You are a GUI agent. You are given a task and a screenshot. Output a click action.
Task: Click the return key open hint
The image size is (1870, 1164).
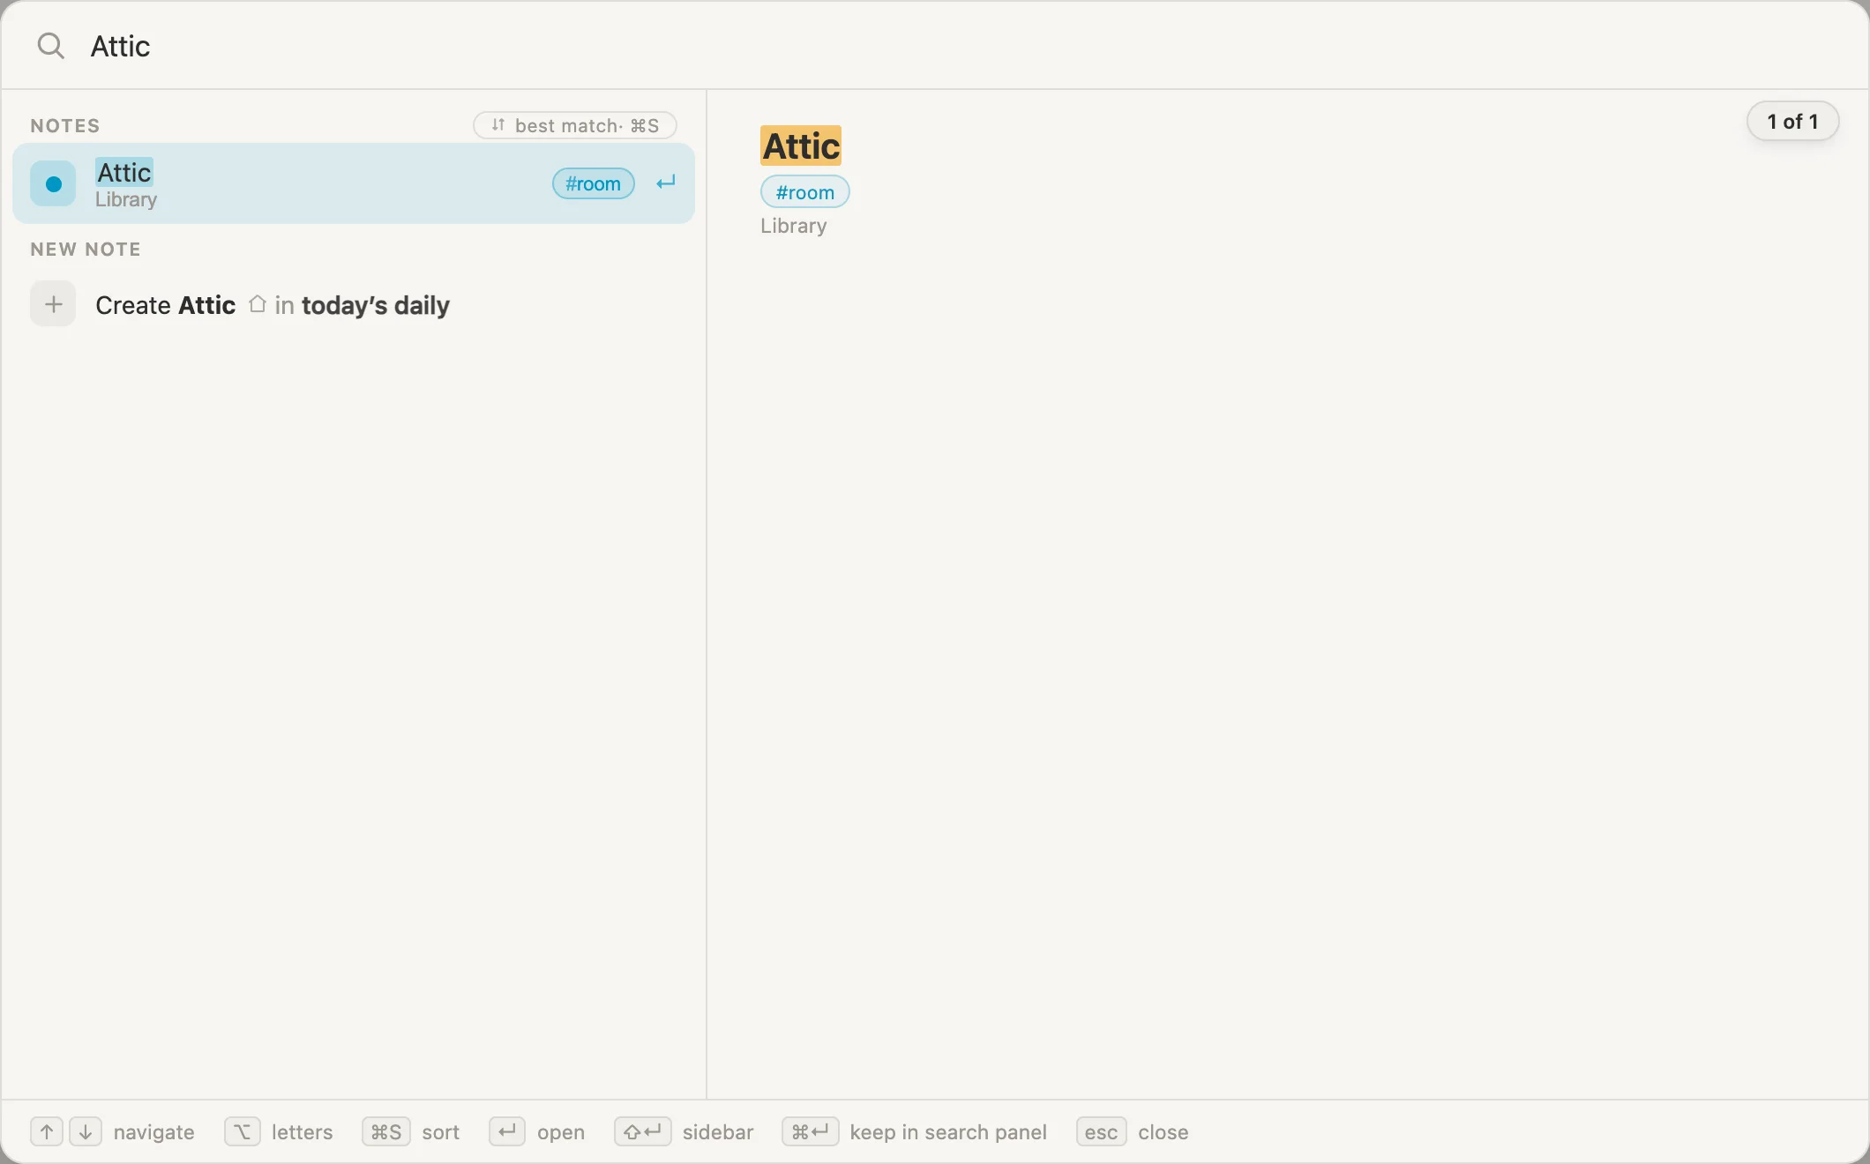507,1131
